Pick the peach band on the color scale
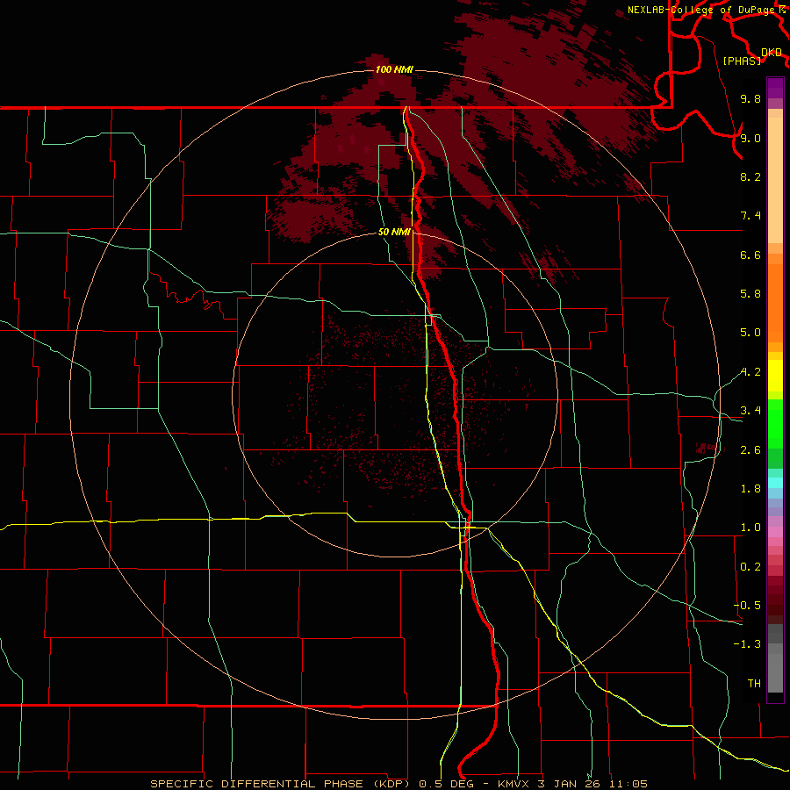Screen dimensions: 790x790 (775, 180)
